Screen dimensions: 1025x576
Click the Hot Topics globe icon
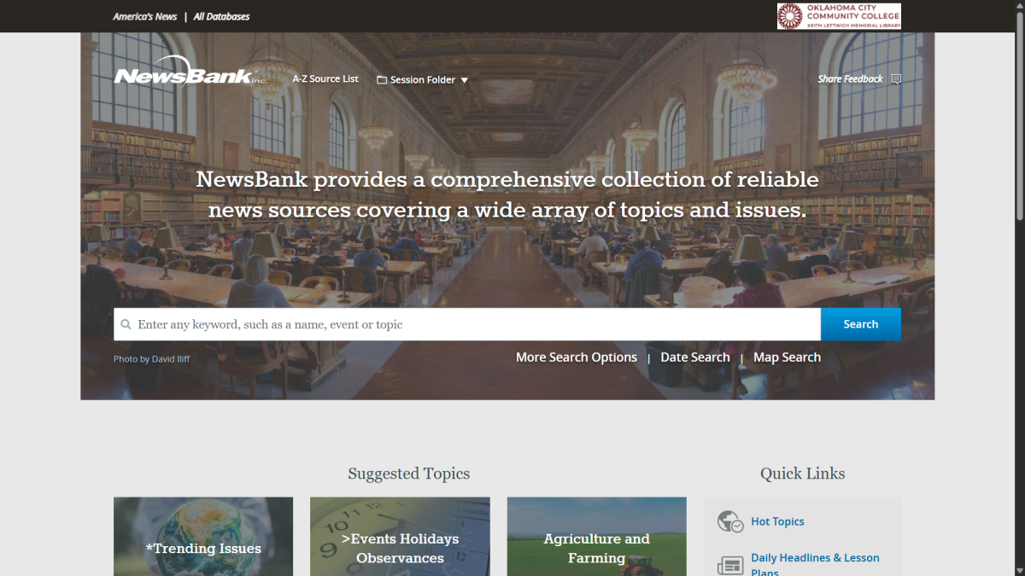pos(730,521)
